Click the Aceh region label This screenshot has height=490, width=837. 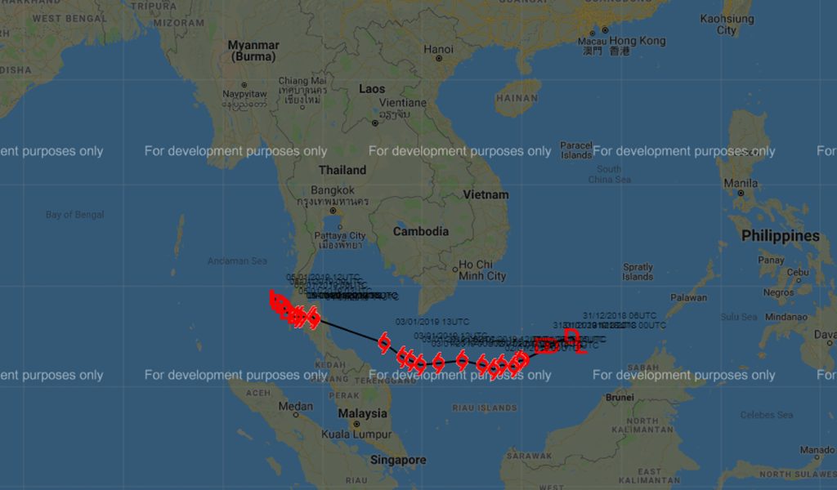tap(258, 393)
